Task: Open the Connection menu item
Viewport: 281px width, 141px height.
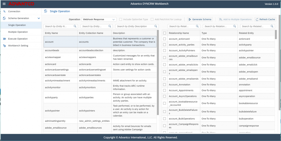Action: click(x=21, y=11)
